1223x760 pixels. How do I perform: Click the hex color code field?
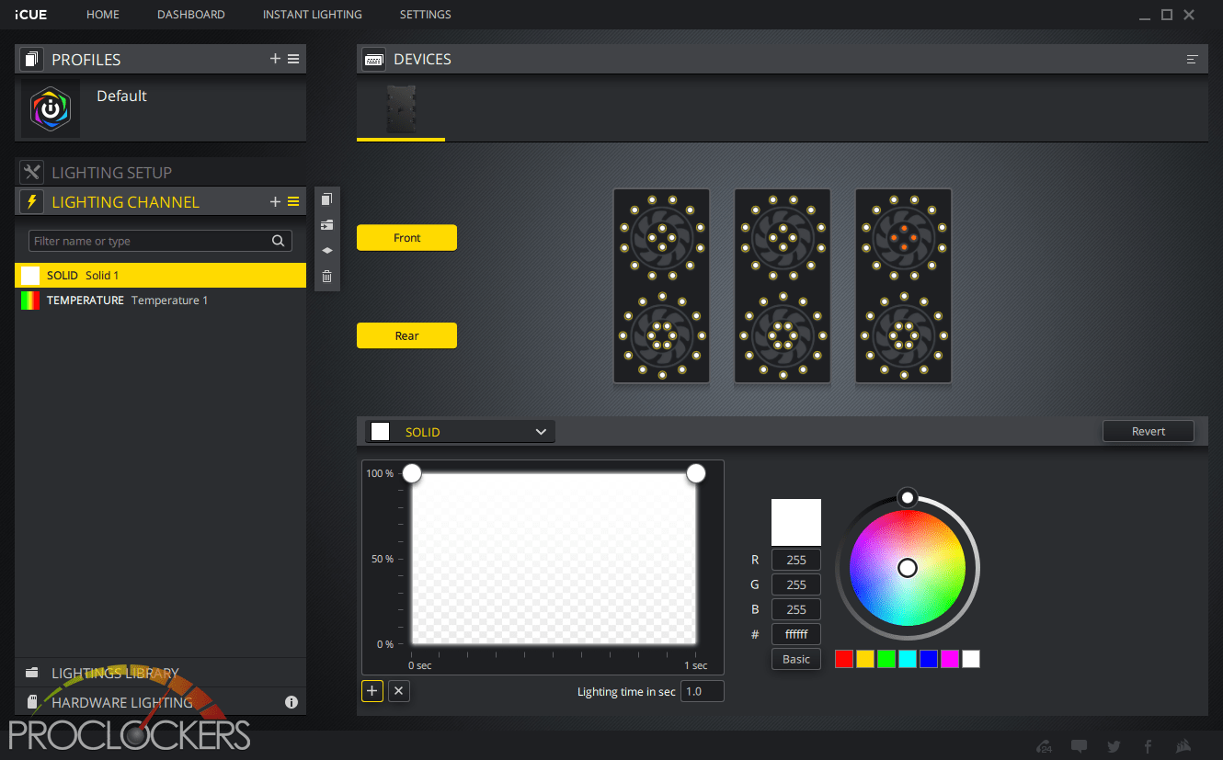click(x=796, y=634)
